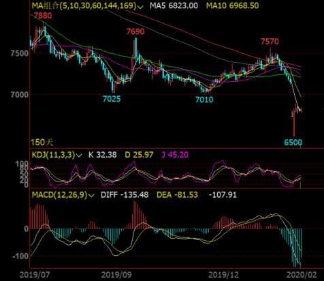Viewport: 324px width, 281px height.
Task: Expand the KDJ(11,3,3) indicator dropdown
Action: pos(79,156)
